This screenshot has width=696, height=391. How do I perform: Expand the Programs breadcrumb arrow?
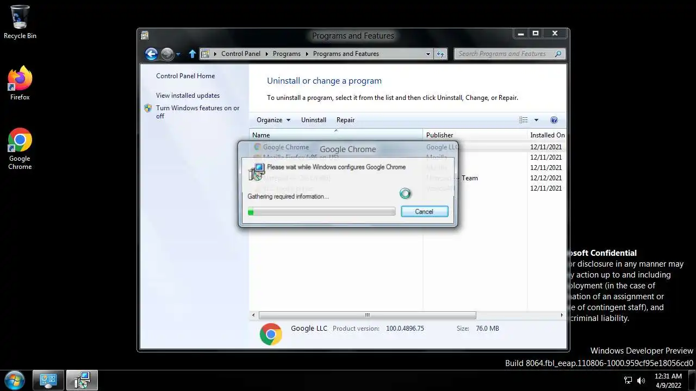tap(307, 54)
